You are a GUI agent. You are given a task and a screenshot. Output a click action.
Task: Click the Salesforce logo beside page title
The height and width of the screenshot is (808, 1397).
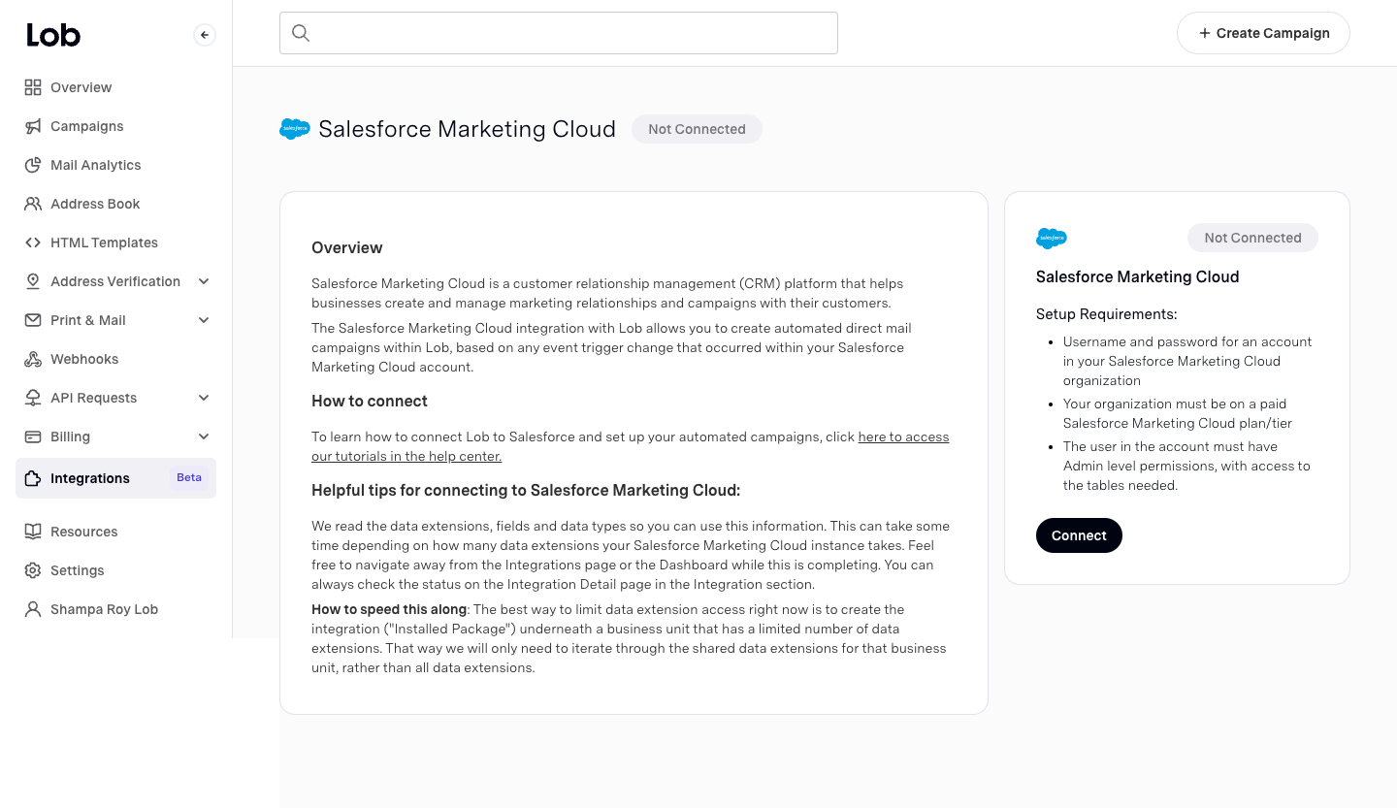click(295, 129)
